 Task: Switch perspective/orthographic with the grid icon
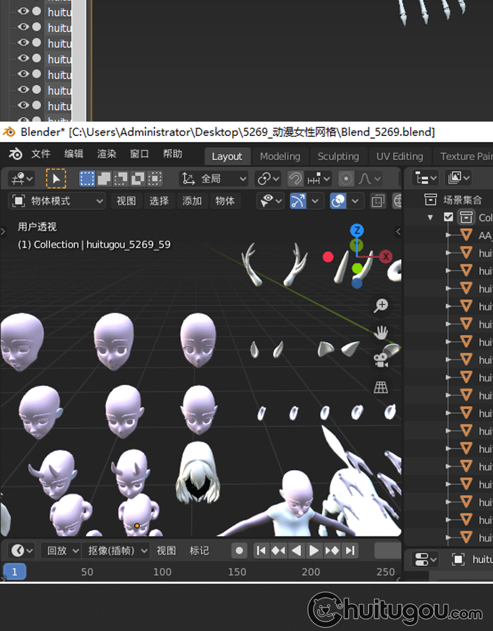(381, 387)
